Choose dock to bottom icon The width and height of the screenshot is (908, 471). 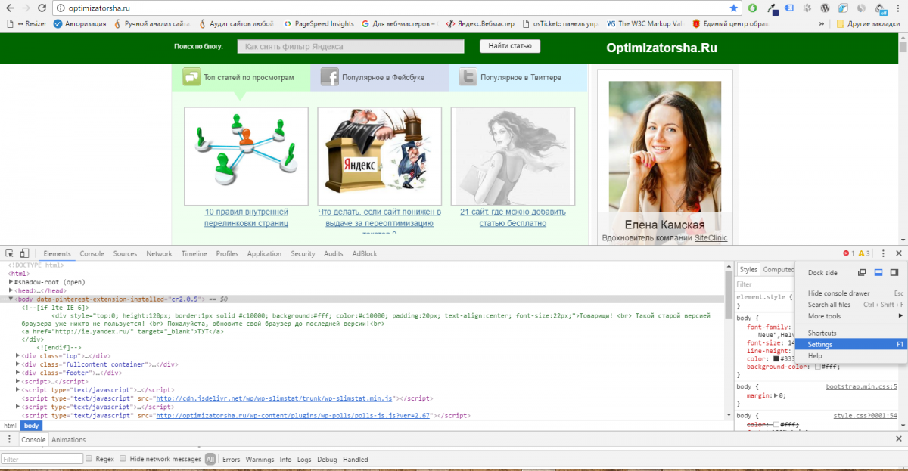[x=878, y=272]
